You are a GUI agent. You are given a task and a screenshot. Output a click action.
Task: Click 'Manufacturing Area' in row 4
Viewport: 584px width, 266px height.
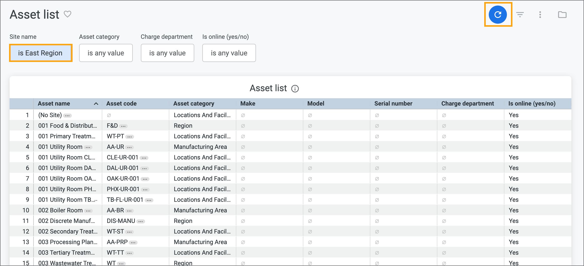click(200, 147)
